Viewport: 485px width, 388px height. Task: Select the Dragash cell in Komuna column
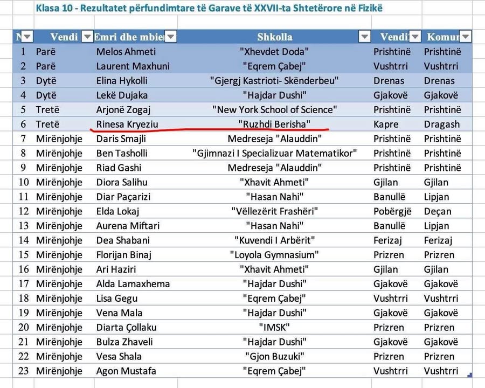tap(441, 124)
